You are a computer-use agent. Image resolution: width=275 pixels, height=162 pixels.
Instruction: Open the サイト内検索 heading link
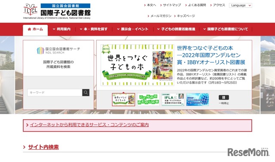tap(43, 147)
